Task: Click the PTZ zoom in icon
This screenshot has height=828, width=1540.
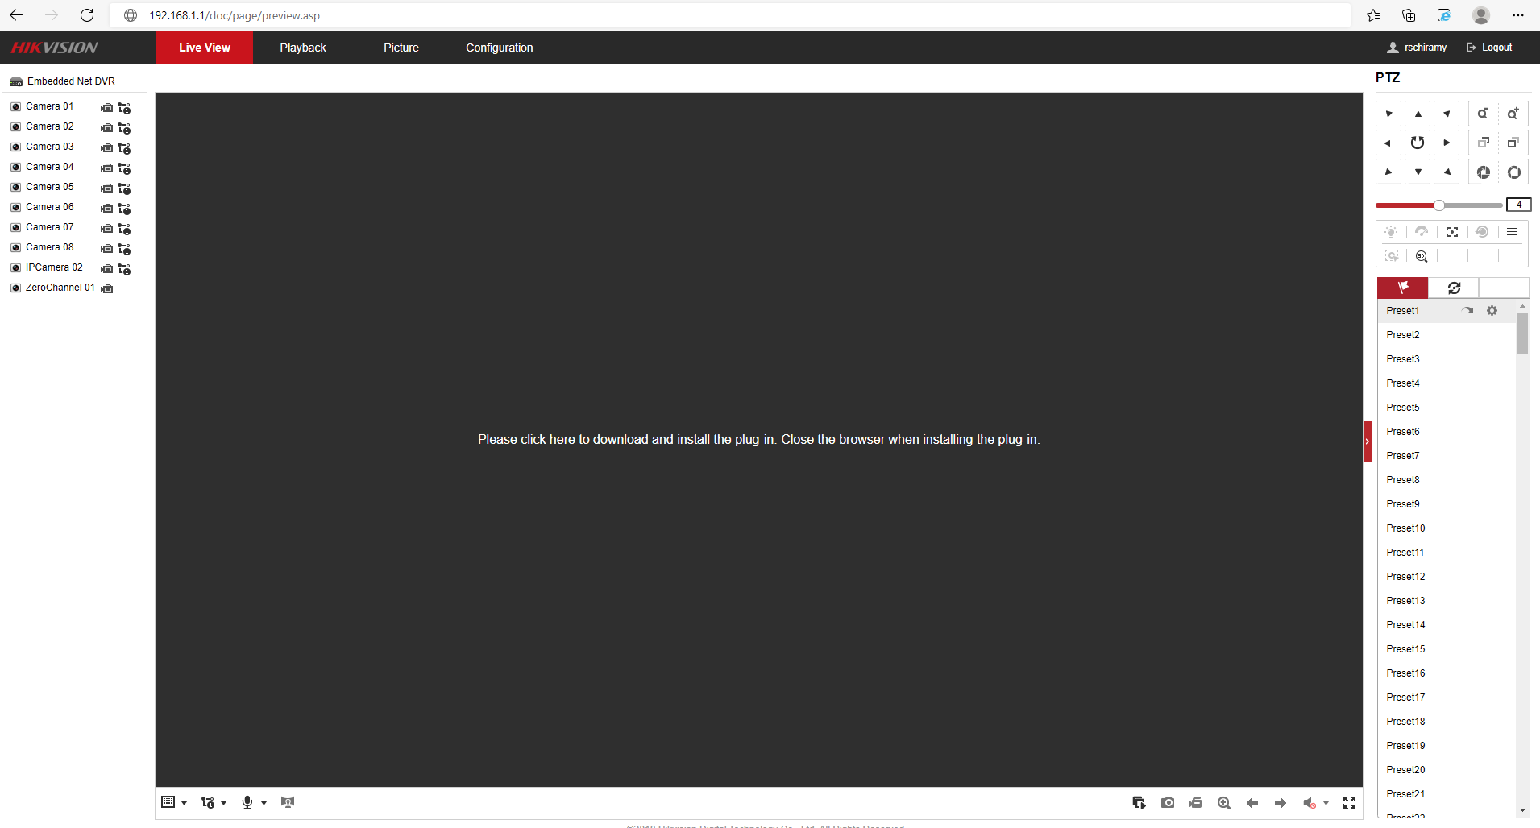Action: point(1513,114)
